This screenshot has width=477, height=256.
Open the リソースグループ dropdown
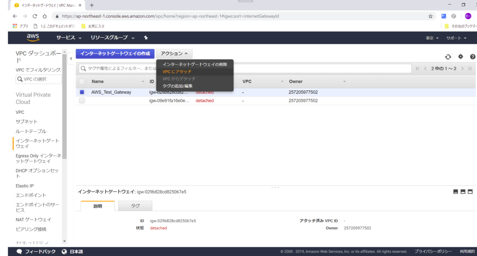[113, 38]
